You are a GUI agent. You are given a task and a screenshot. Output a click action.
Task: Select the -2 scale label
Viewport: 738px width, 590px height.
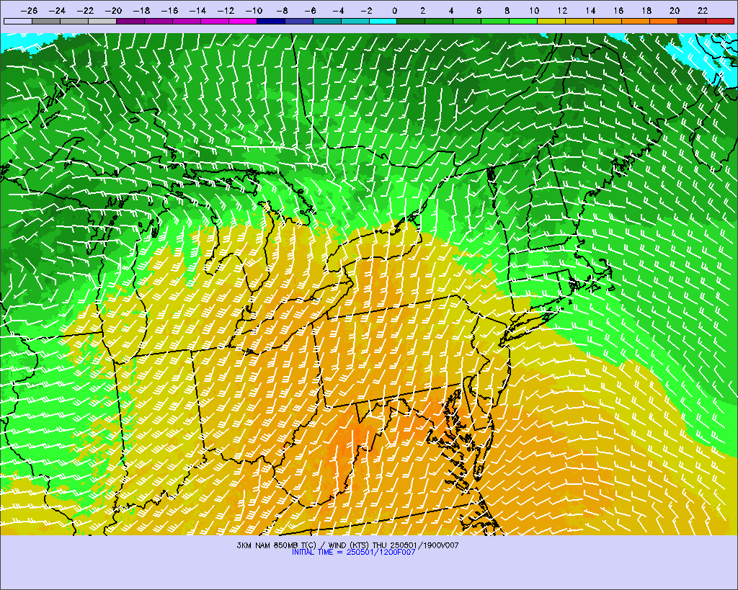click(365, 11)
